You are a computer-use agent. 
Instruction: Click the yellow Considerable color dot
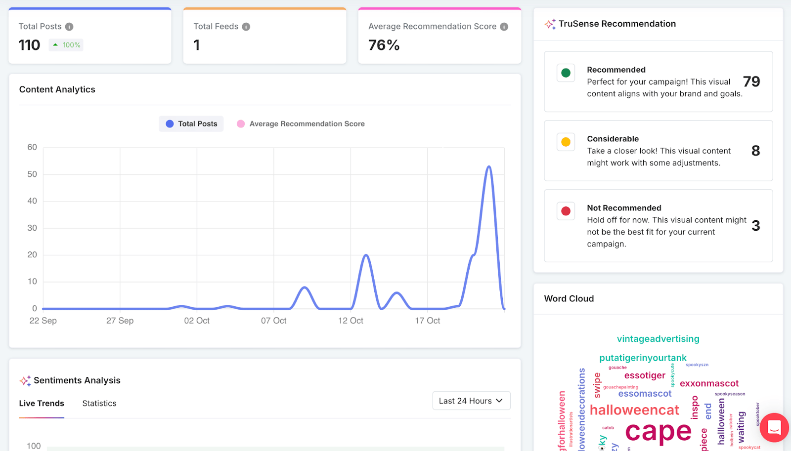(x=566, y=142)
